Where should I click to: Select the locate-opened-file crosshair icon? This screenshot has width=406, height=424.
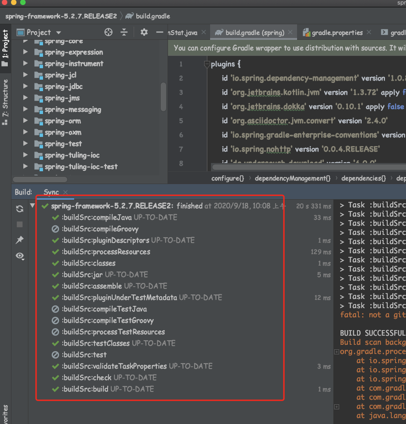point(108,33)
